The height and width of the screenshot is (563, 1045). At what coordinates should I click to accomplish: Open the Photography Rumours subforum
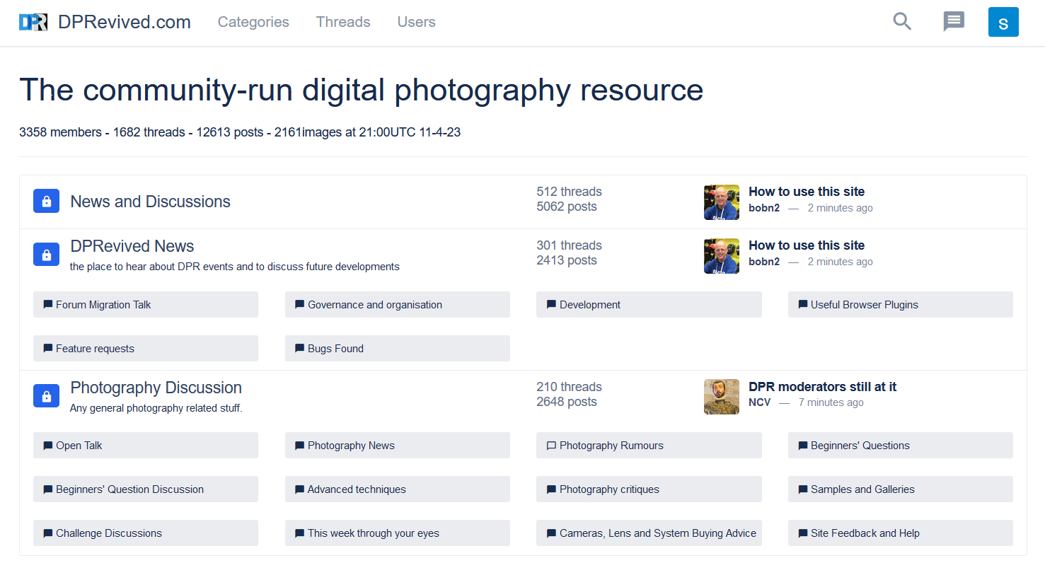649,446
